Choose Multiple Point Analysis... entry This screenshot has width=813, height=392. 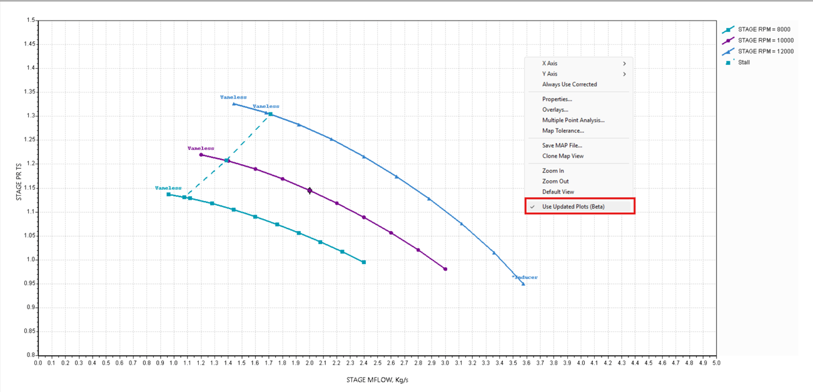pyautogui.click(x=573, y=120)
